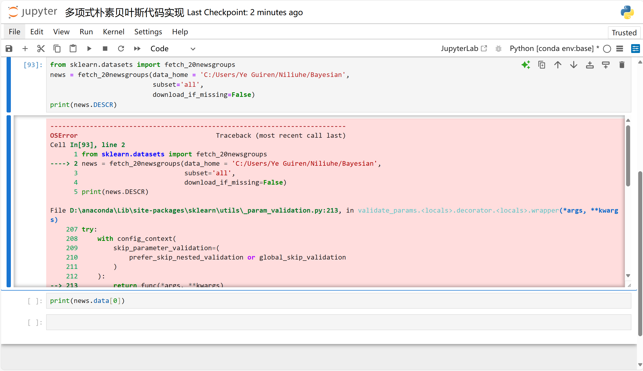Restart the kernel using the circular arrow
The width and height of the screenshot is (643, 371).
point(121,48)
